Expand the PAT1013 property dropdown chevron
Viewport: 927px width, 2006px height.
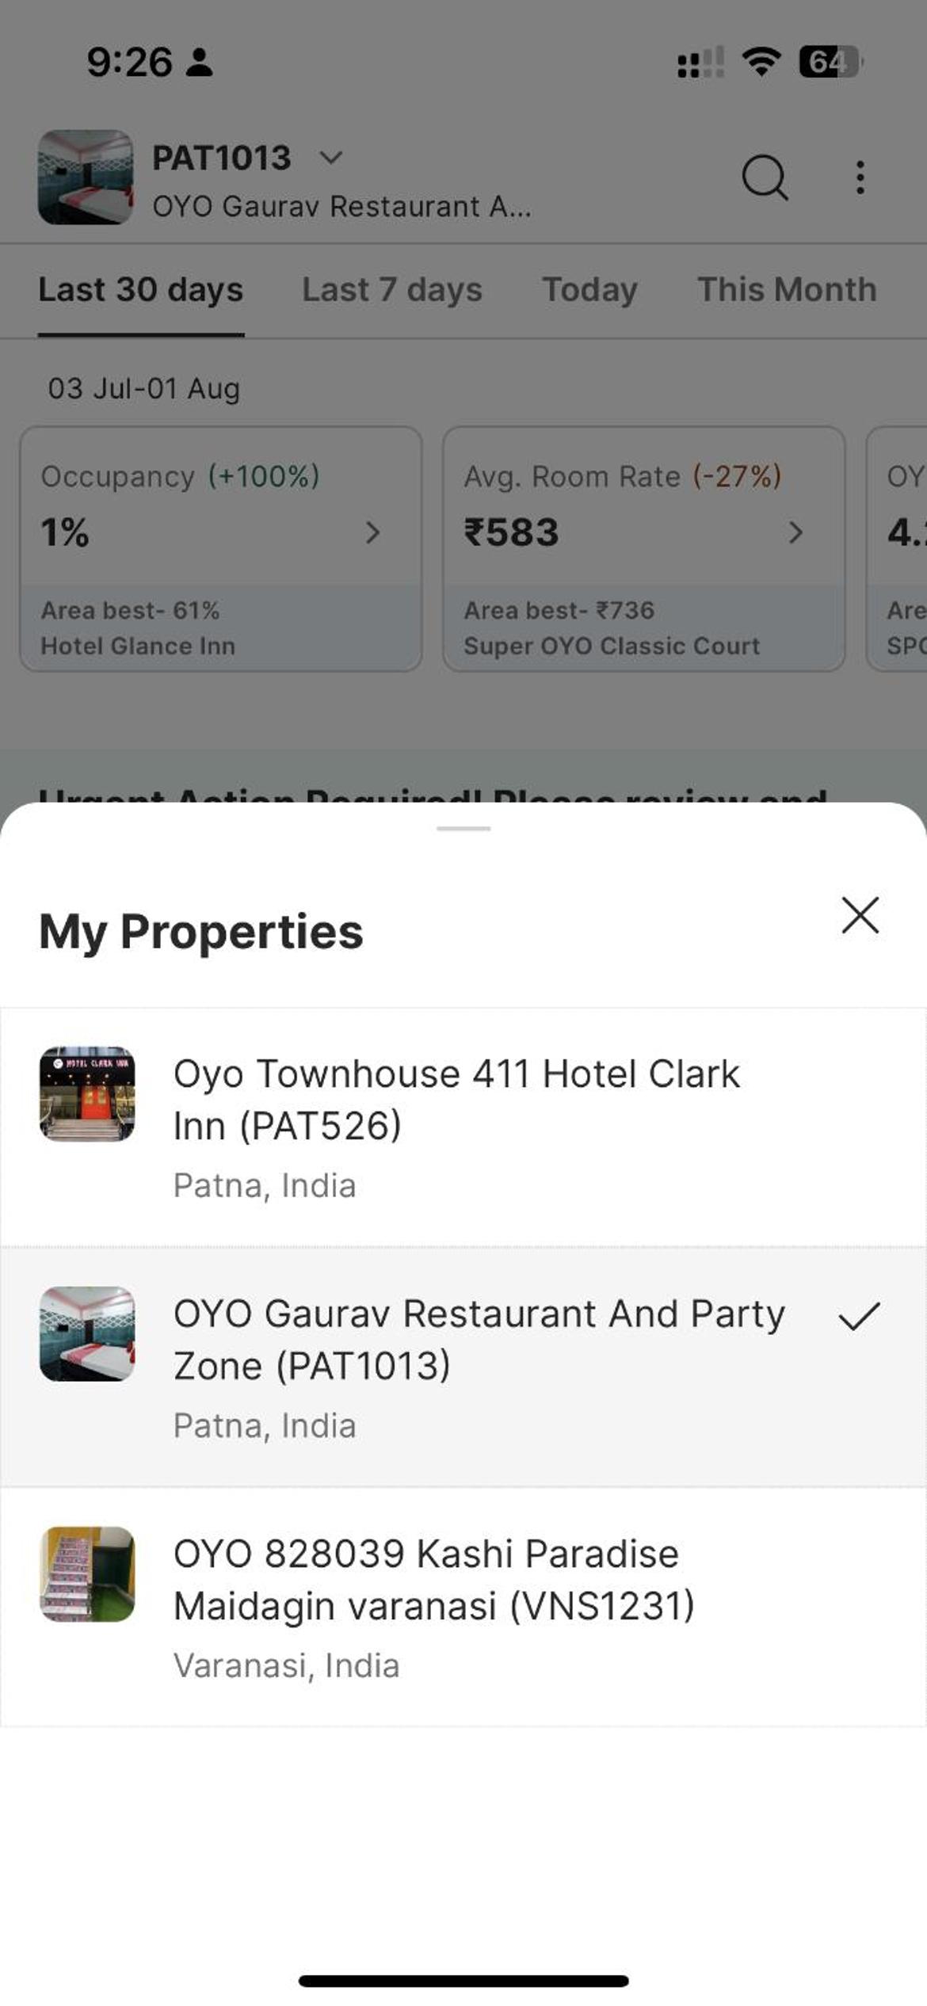[x=330, y=158]
